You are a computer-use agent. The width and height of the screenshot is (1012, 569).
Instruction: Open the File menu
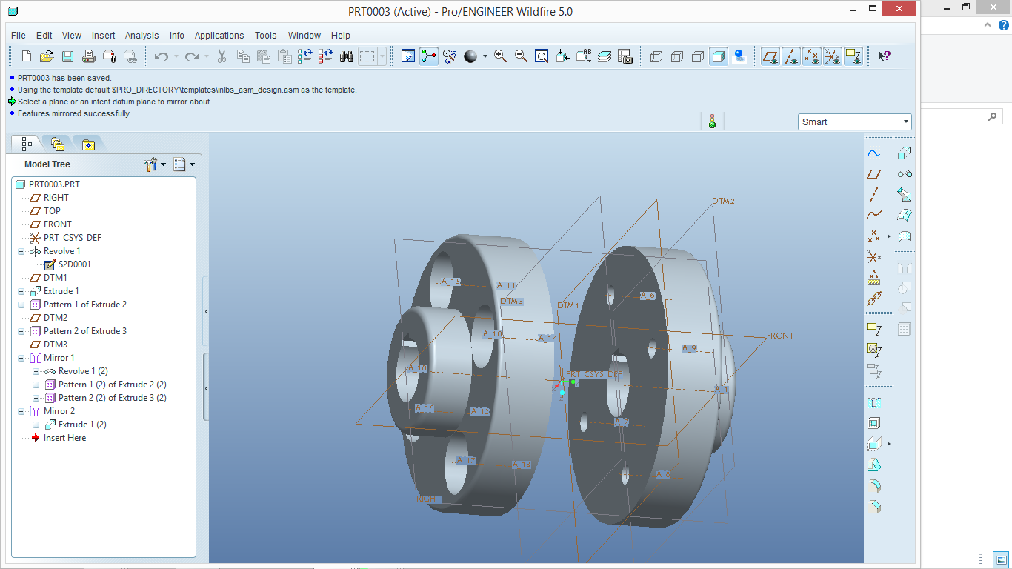[19, 35]
